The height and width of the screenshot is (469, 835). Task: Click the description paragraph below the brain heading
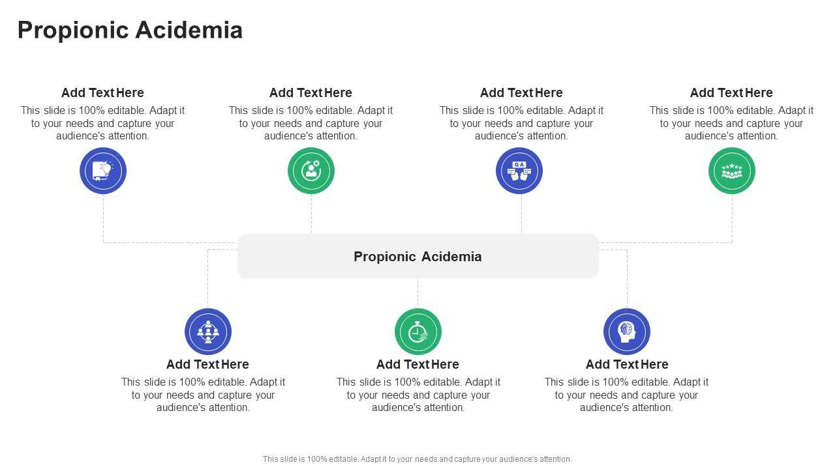point(626,395)
